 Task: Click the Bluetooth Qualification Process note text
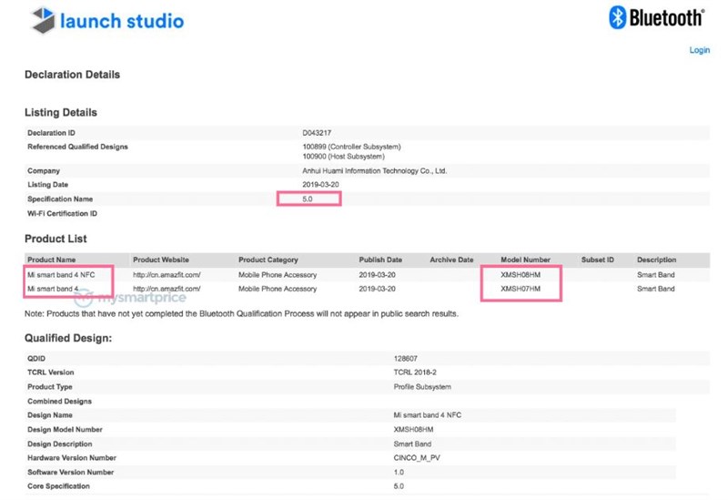(x=241, y=313)
